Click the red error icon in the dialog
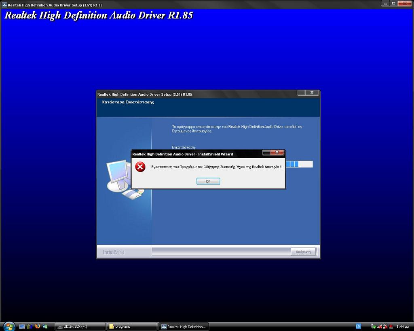The image size is (414, 331). coord(140,167)
